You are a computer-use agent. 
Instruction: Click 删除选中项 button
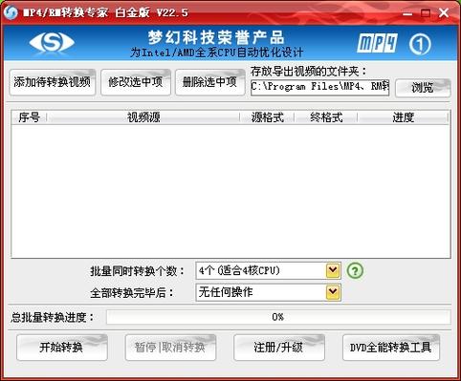click(x=210, y=82)
